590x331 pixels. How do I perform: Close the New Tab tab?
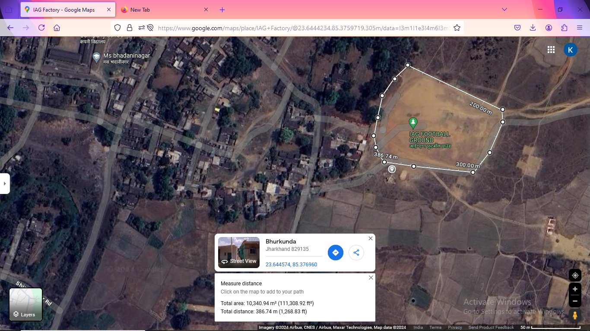tap(206, 9)
